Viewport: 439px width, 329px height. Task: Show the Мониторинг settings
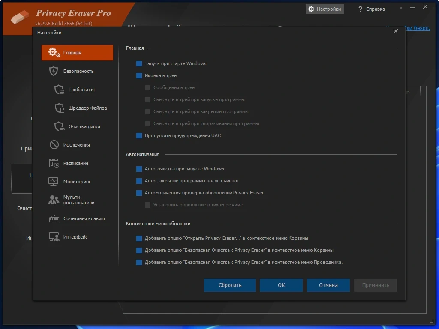pos(77,182)
